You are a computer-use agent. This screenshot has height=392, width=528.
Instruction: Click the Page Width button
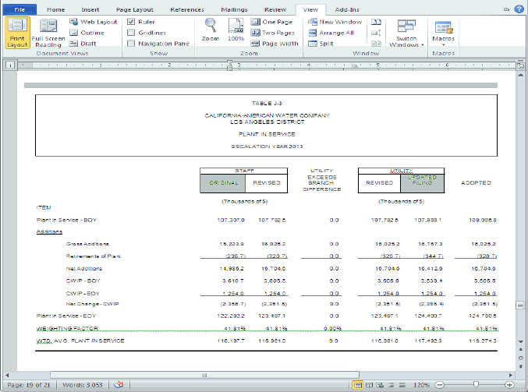[x=274, y=44]
